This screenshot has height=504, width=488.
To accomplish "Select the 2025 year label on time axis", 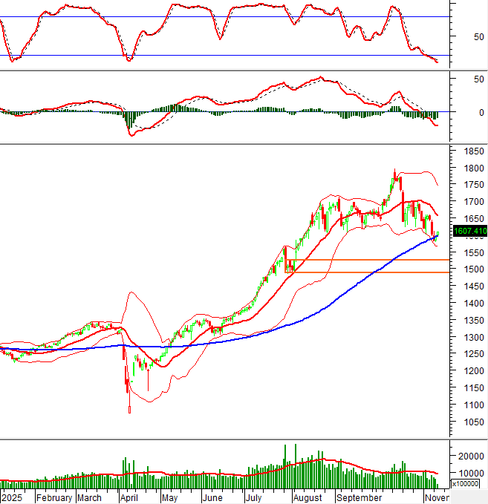I will 13,497.
